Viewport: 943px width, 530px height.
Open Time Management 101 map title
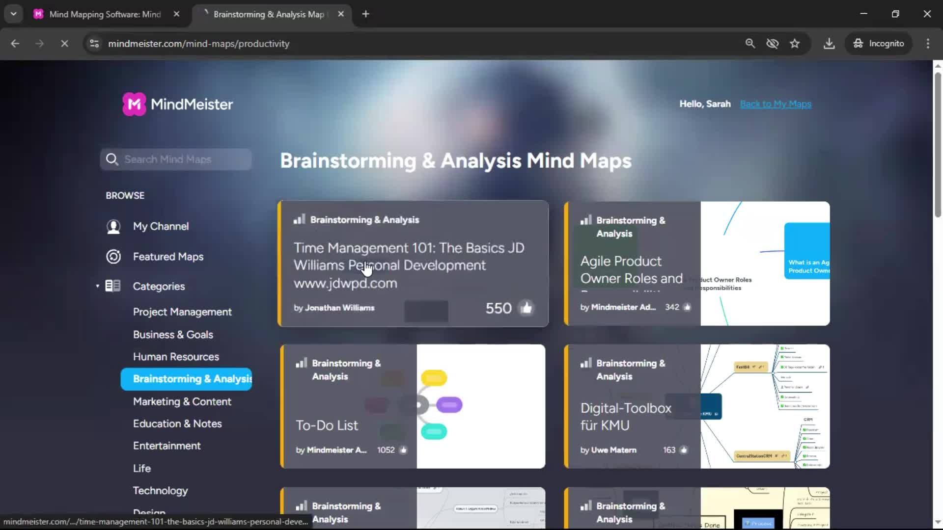pos(409,265)
